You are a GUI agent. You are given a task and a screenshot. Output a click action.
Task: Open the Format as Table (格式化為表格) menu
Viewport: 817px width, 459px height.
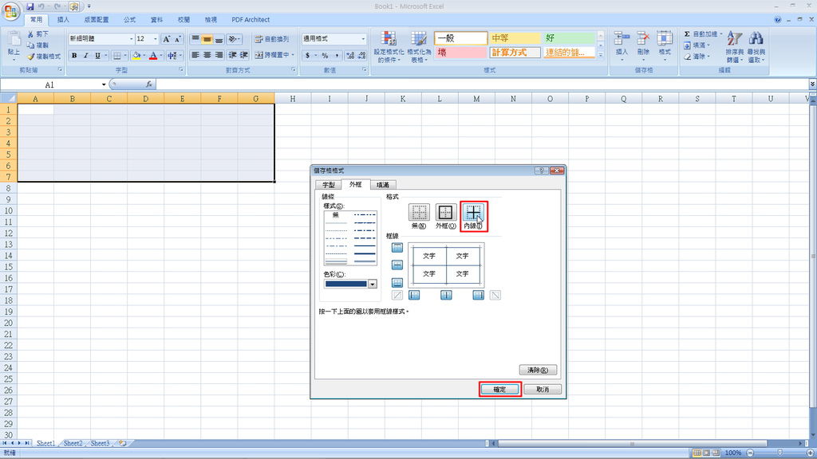[419, 47]
